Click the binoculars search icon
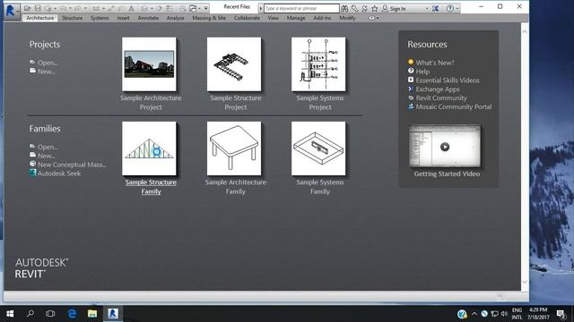Image resolution: width=574 pixels, height=322 pixels. [x=344, y=8]
